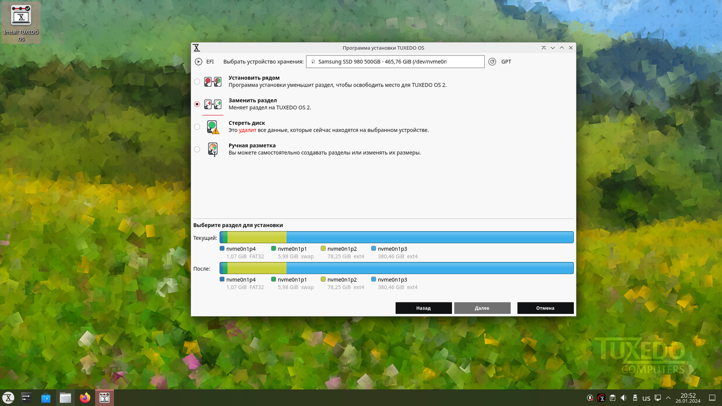This screenshot has width=722, height=406.
Task: Click '5,98 GiB swap' in the 'После' legend
Action: pyautogui.click(x=296, y=288)
